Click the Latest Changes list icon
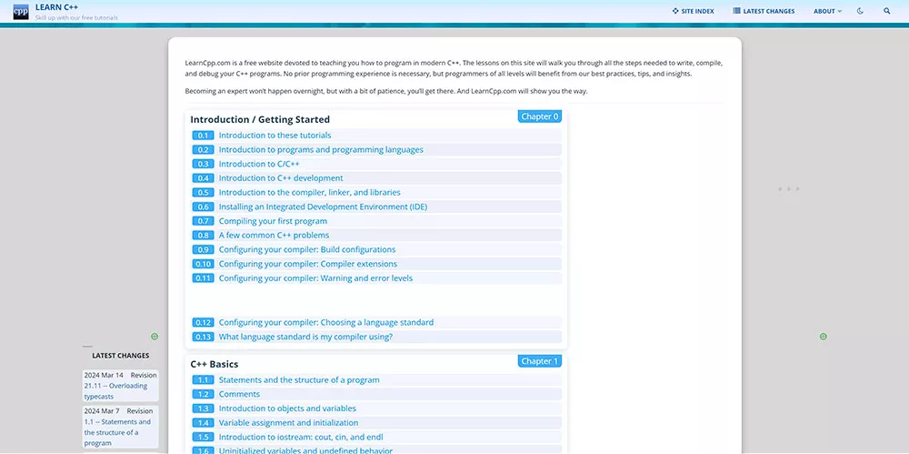The width and height of the screenshot is (909, 454). click(737, 11)
